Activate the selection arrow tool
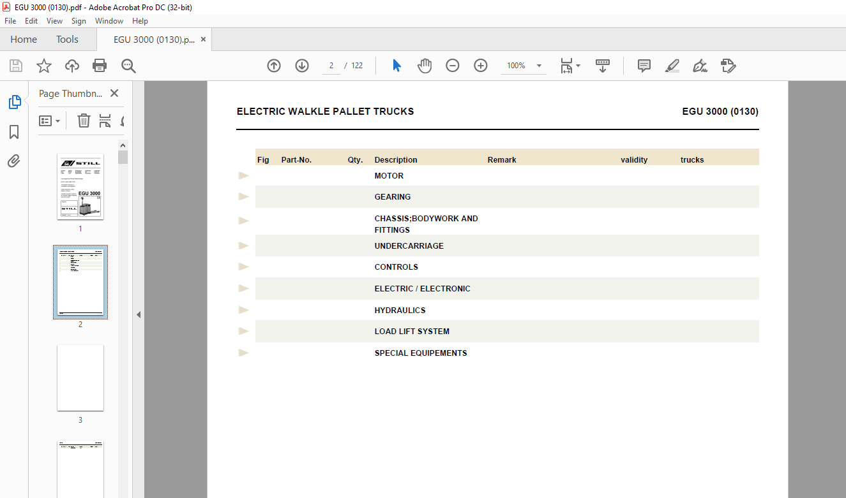 point(397,66)
